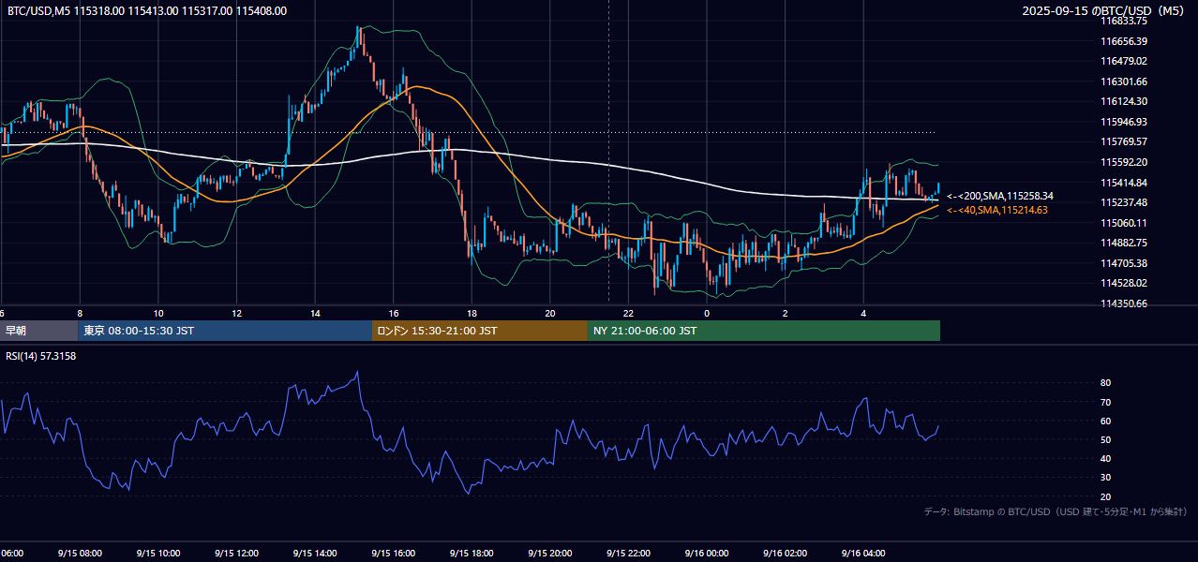Click price axis value 114882.75
Viewport: 1198px width, 562px height.
click(1124, 243)
